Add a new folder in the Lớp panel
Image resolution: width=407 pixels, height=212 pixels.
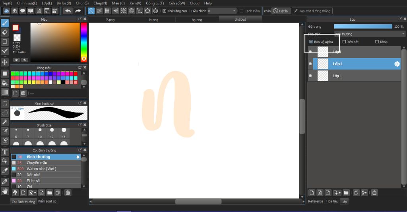(x=346, y=193)
